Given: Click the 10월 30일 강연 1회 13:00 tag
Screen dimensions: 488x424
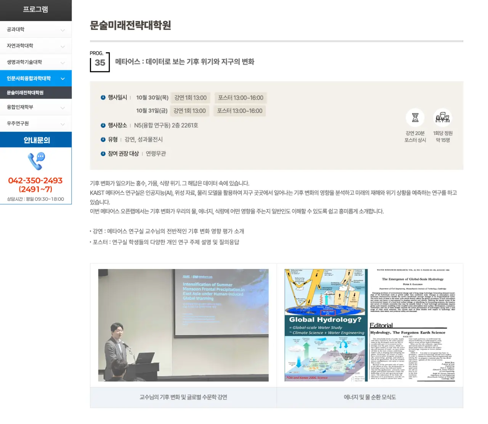Looking at the screenshot, I should (x=190, y=98).
